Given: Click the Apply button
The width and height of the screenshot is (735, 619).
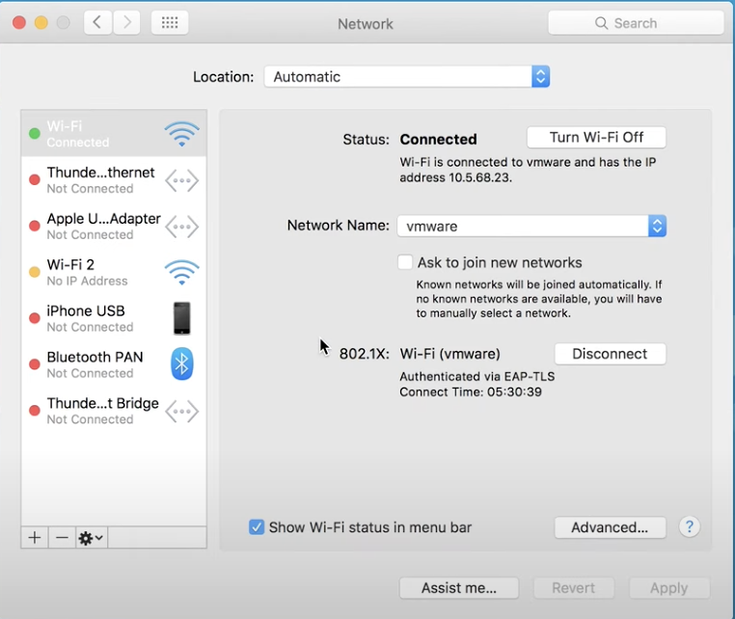Looking at the screenshot, I should click(668, 587).
